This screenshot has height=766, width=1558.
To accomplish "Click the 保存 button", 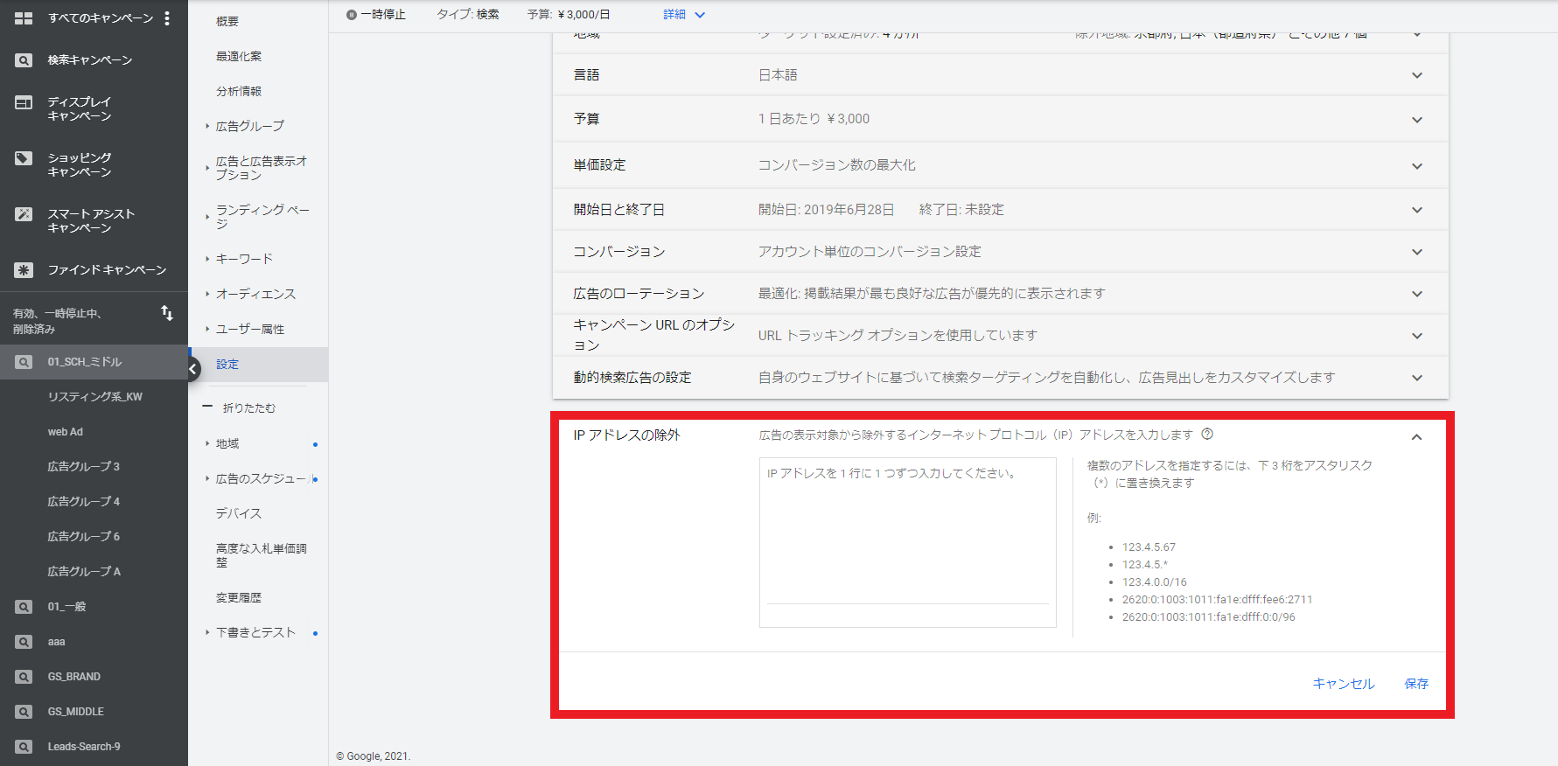I will pyautogui.click(x=1416, y=684).
